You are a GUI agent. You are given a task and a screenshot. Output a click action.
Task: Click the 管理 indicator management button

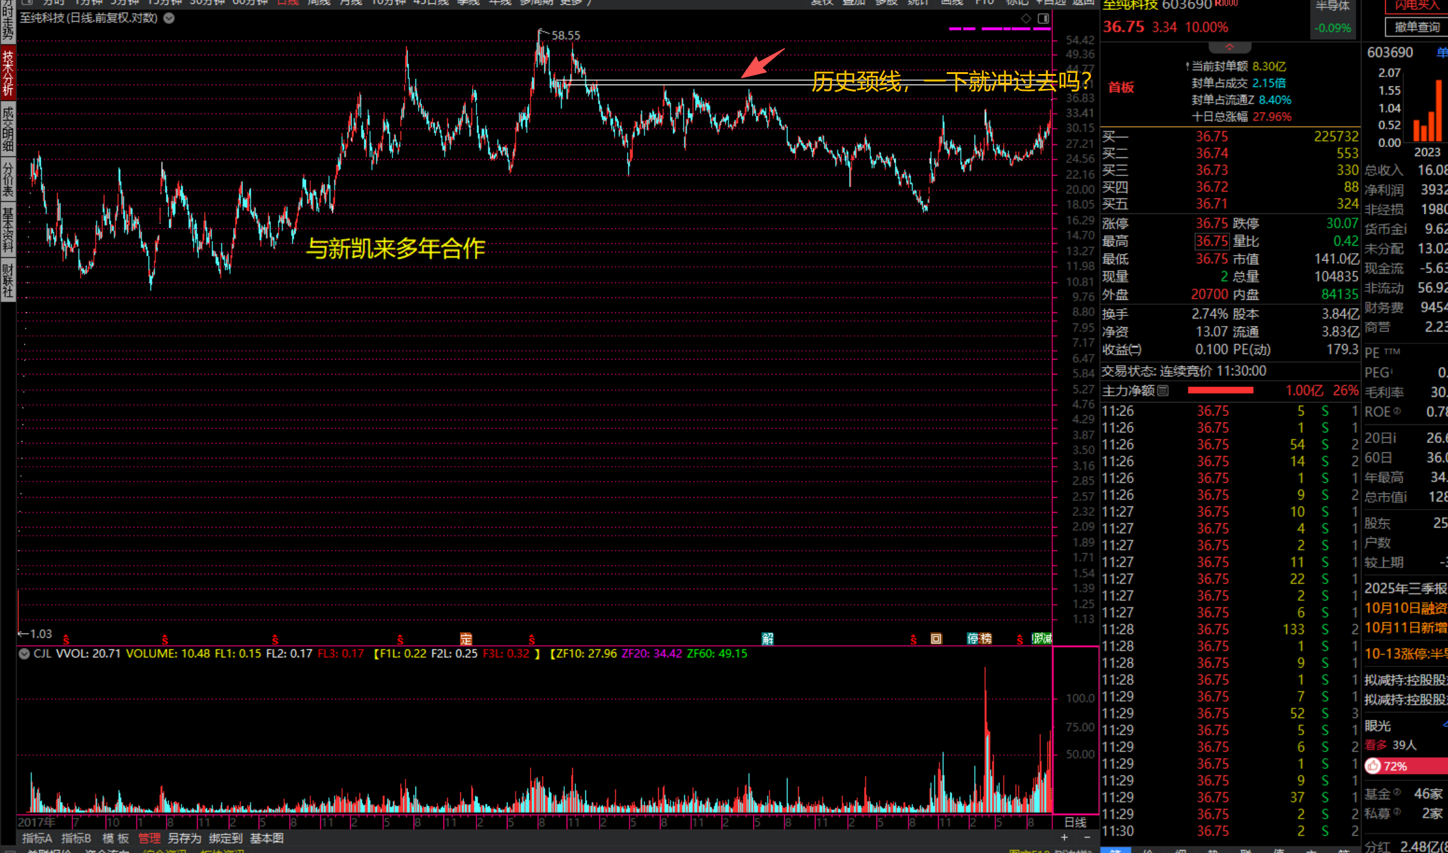tap(149, 839)
